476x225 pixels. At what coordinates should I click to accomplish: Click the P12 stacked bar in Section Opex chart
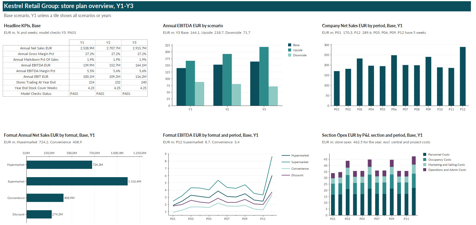414,186
